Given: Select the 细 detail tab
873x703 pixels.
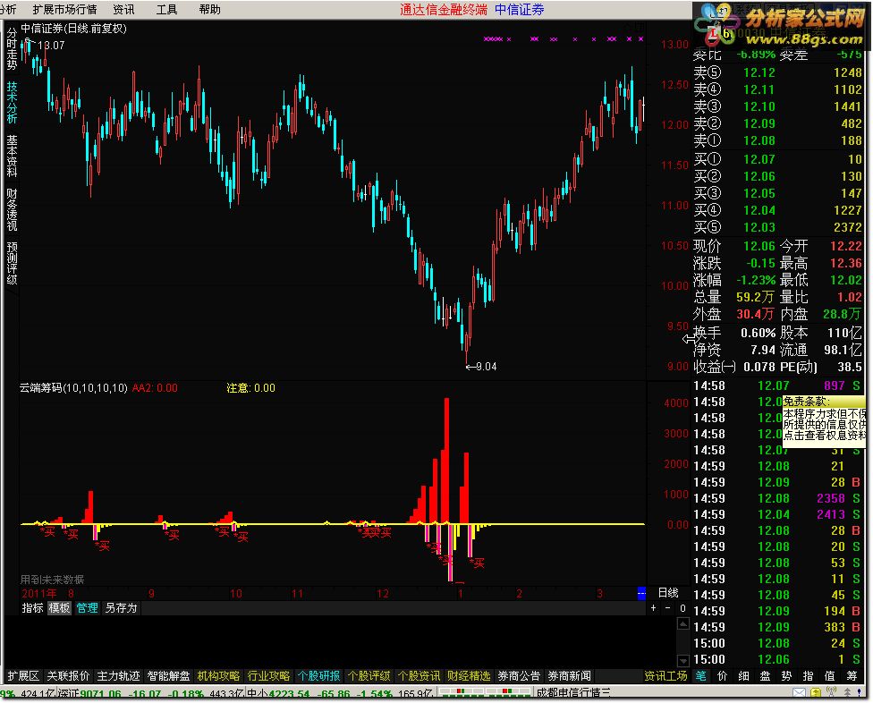Looking at the screenshot, I should [743, 676].
